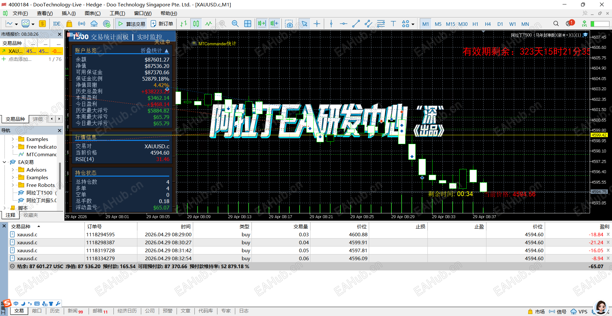
Task: Click the green LVL depth icon
Action: 584,24
